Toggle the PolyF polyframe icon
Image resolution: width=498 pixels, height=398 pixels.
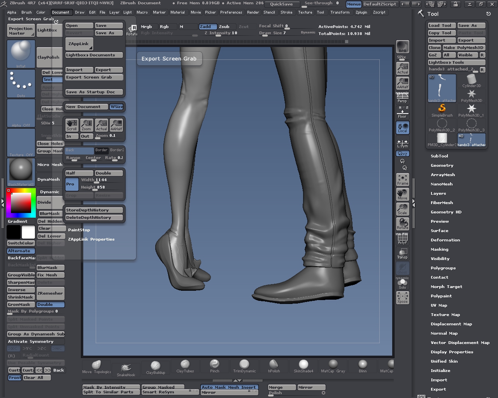pyautogui.click(x=402, y=239)
